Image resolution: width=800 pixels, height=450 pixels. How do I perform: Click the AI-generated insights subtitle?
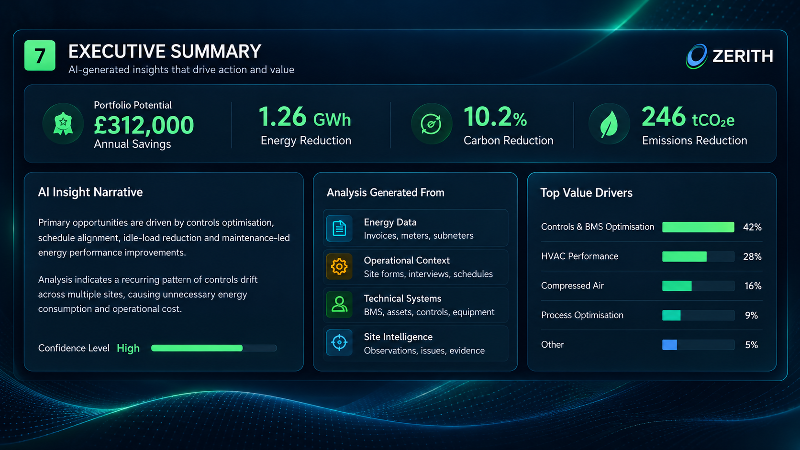coord(181,70)
